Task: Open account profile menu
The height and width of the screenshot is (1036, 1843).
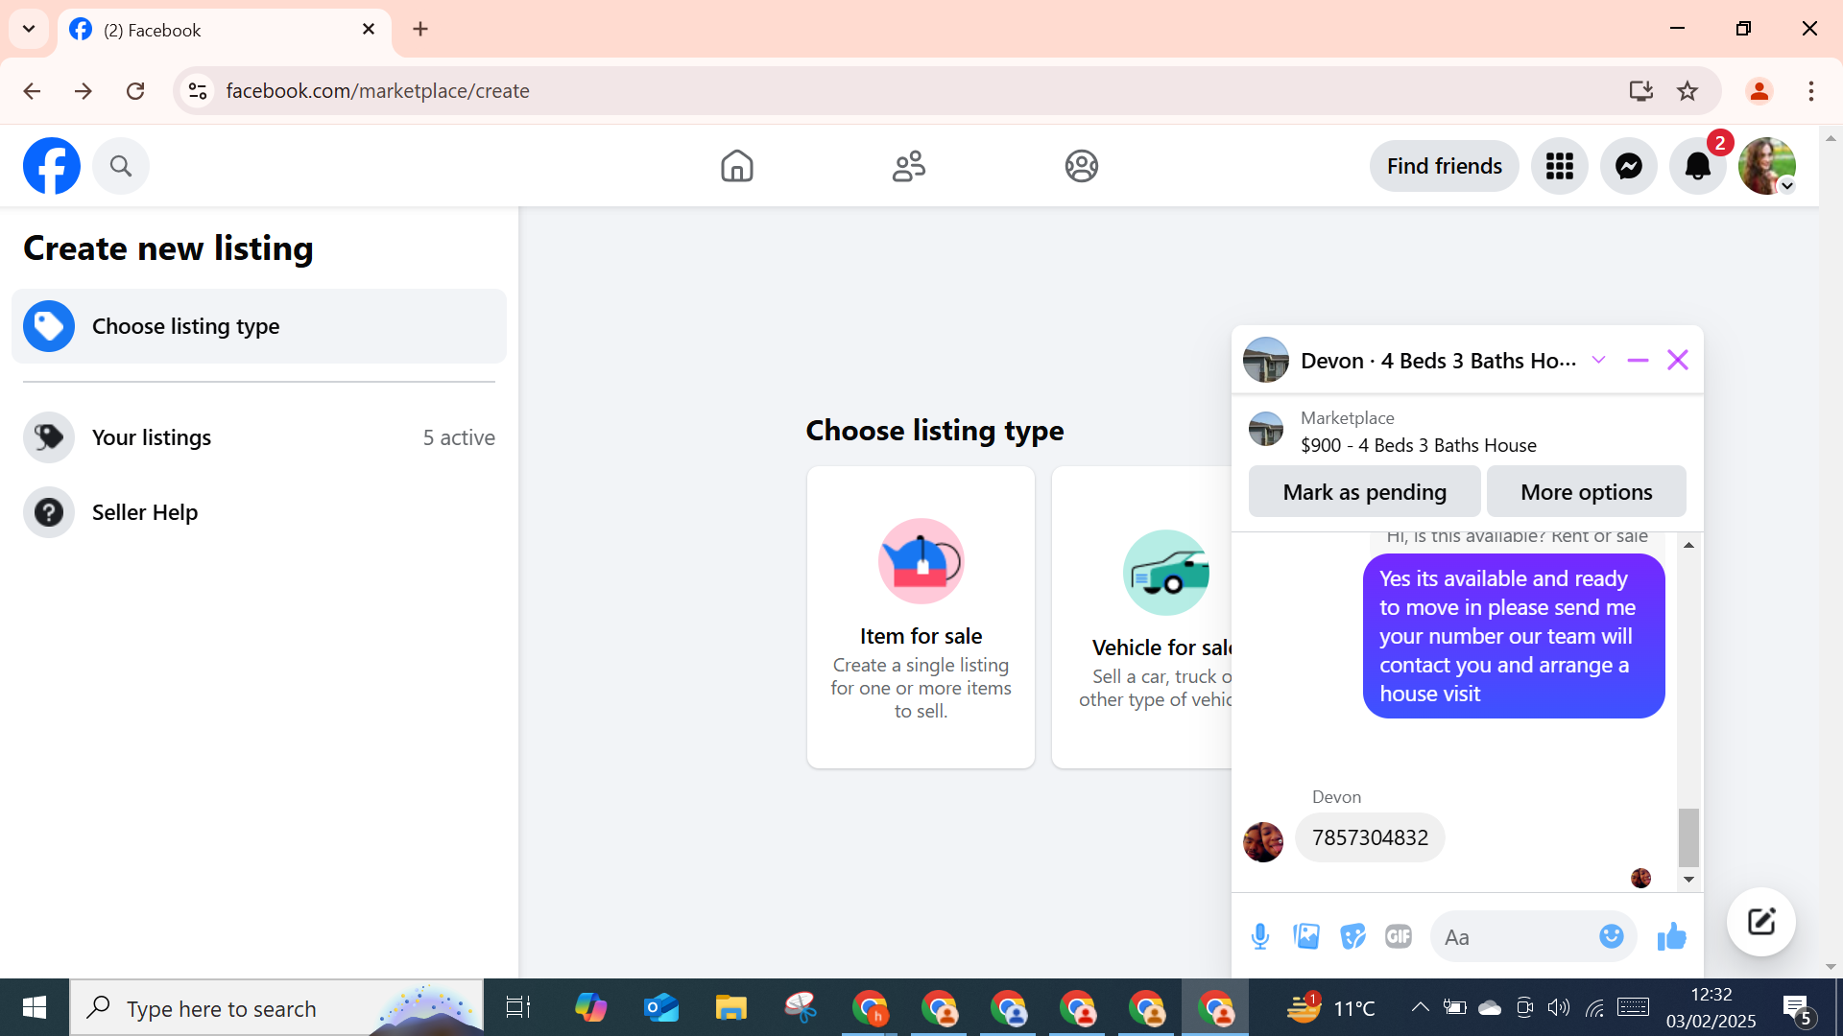Action: 1767,166
